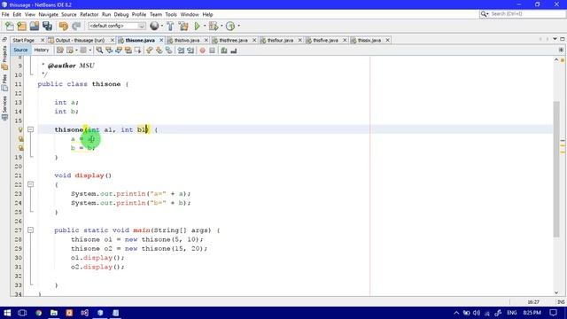Open File Explorer from the Windows taskbar
This screenshot has width=567, height=319.
(x=54, y=313)
